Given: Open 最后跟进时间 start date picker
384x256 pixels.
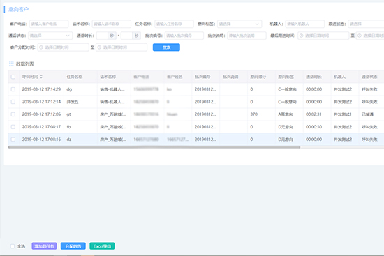Looking at the screenshot, I should (323, 36).
